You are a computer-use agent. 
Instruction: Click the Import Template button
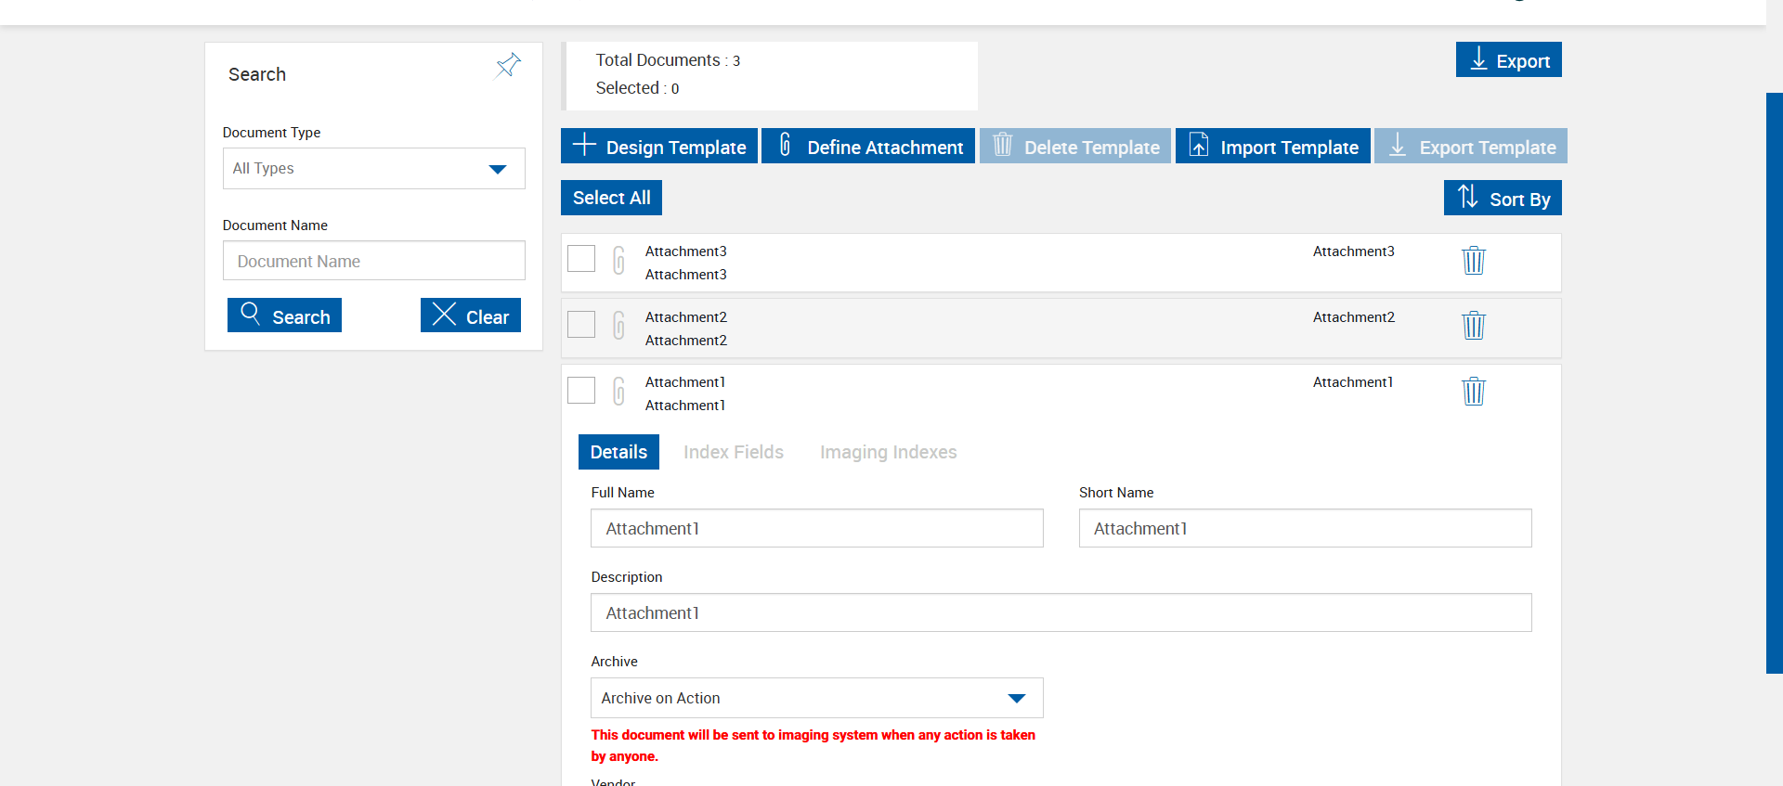[1272, 147]
